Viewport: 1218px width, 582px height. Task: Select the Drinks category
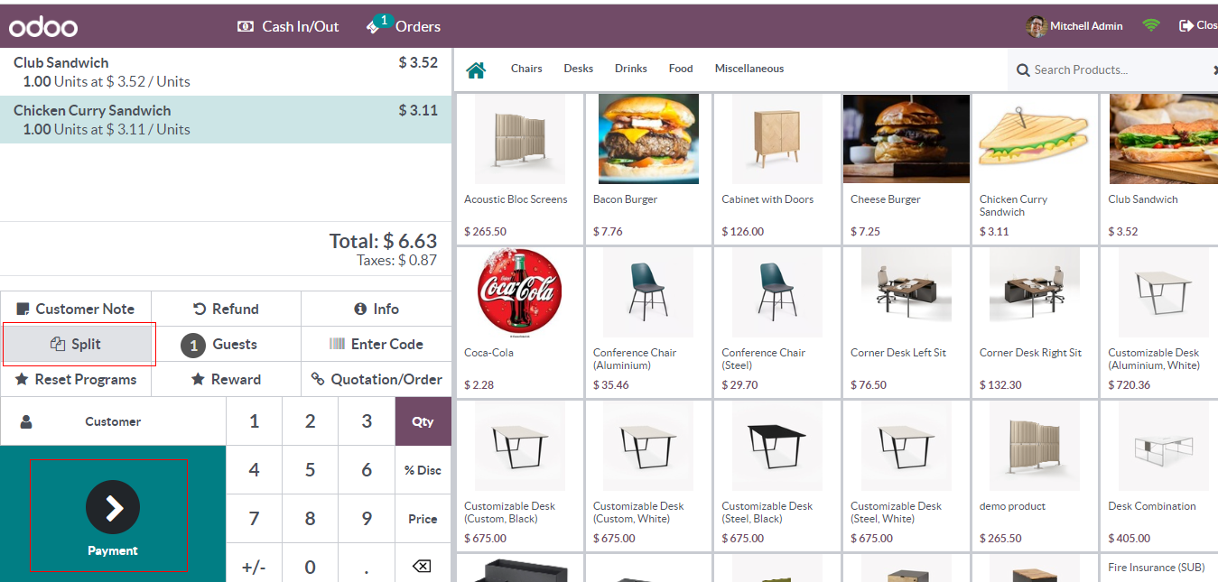coord(631,69)
